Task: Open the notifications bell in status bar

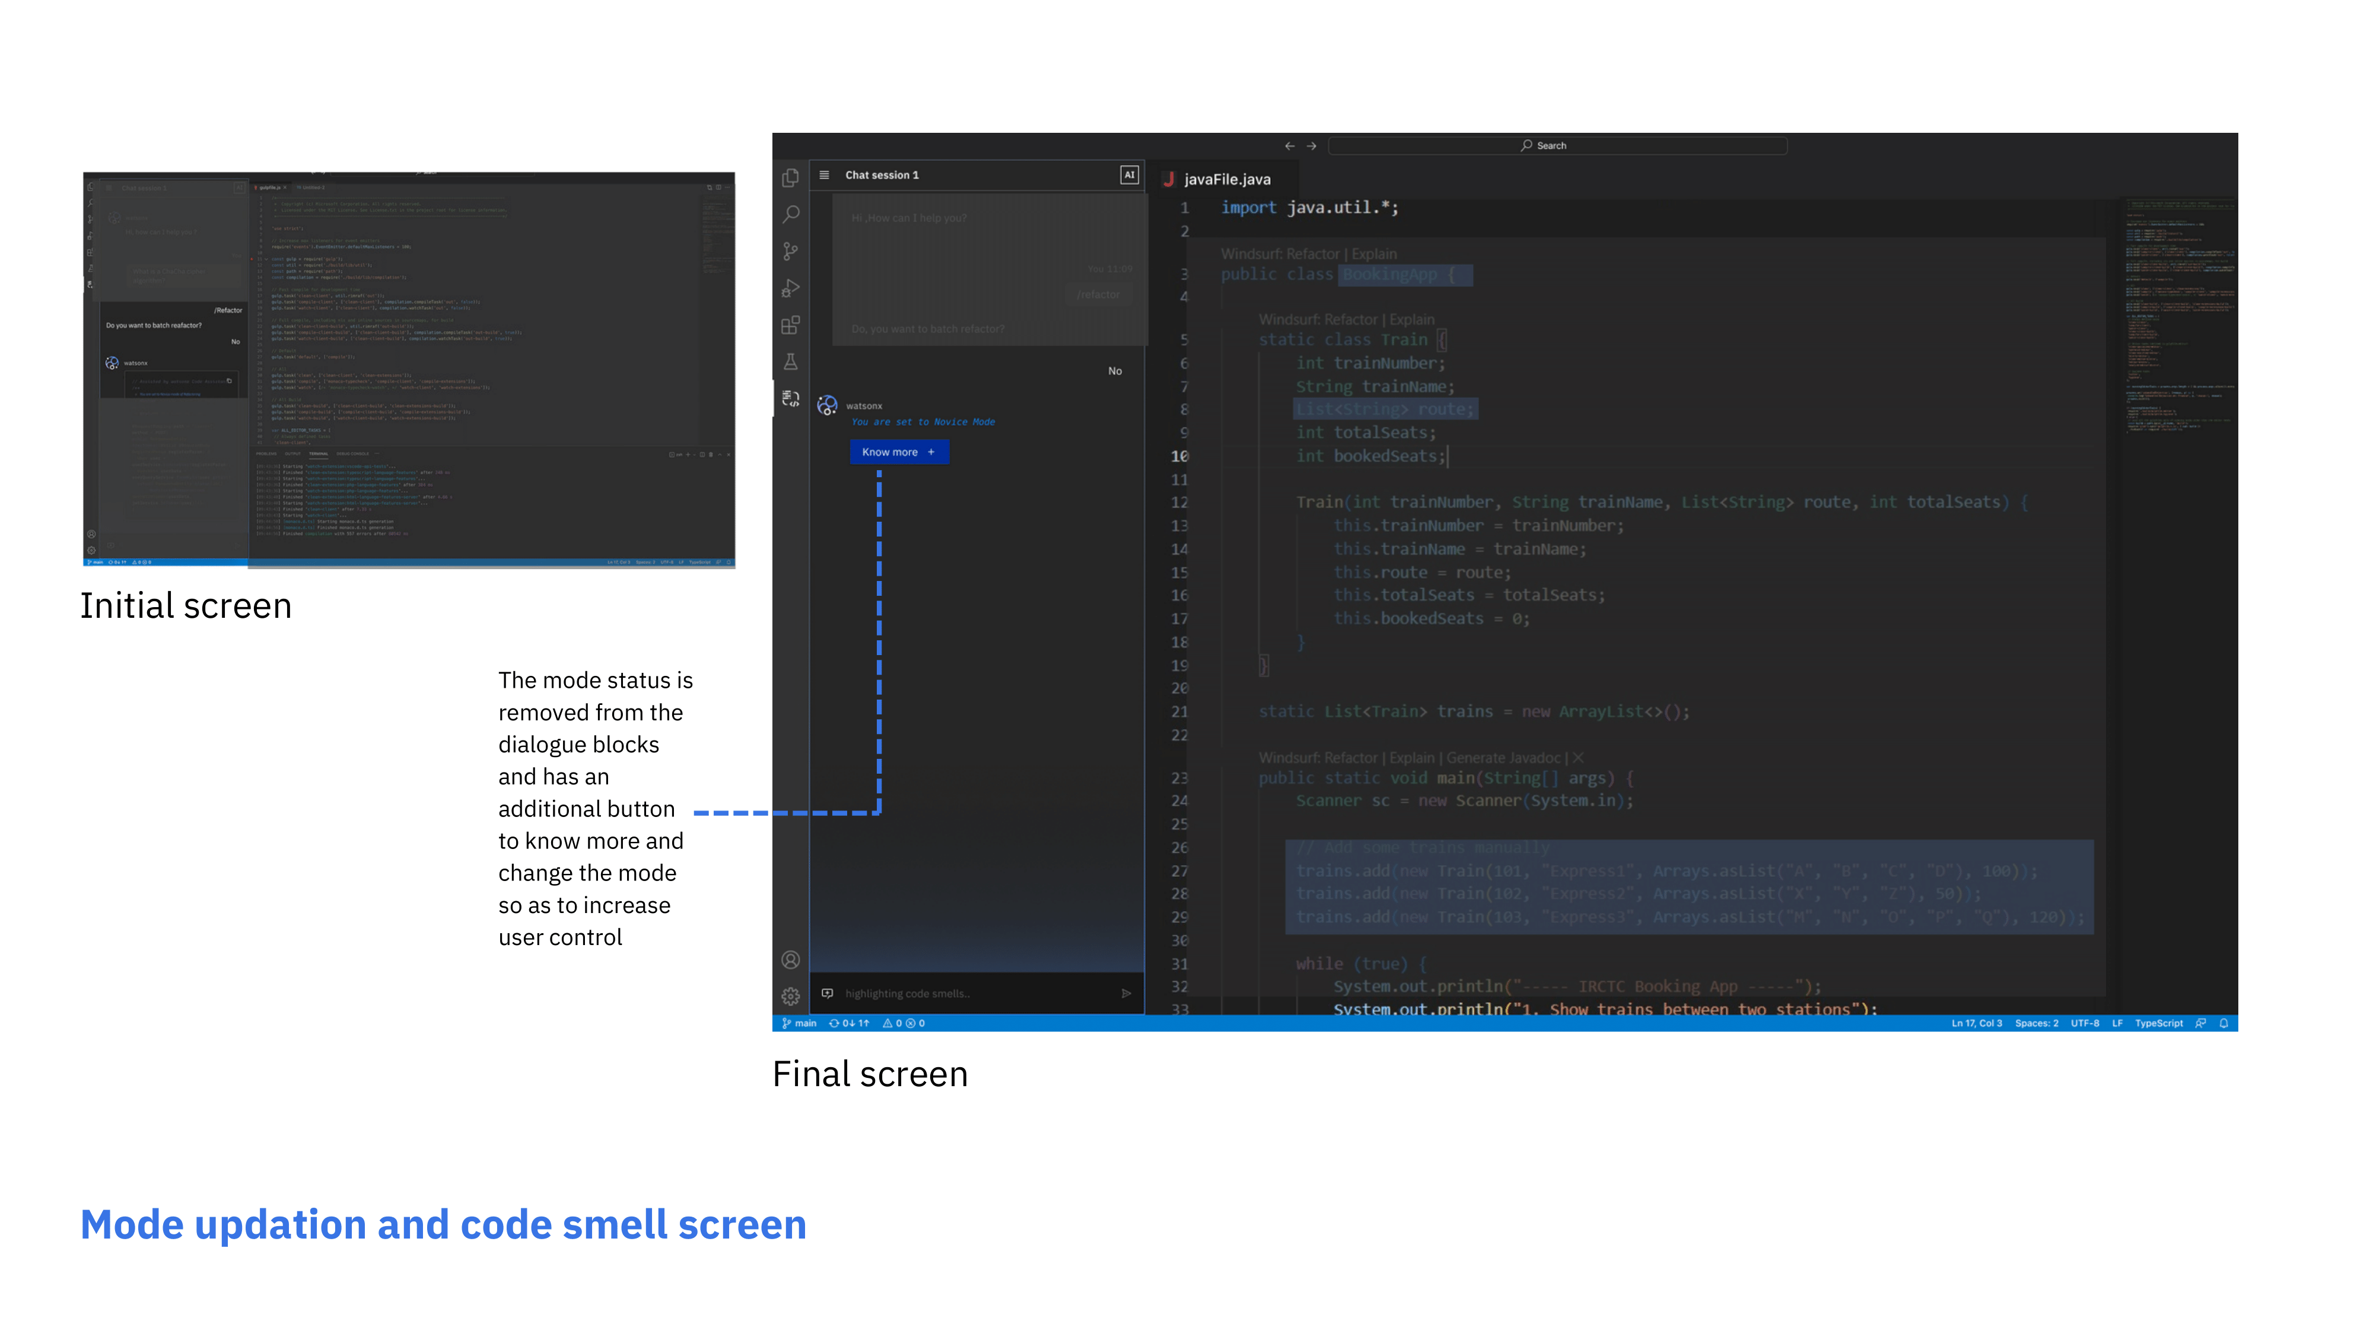Action: click(2224, 1023)
